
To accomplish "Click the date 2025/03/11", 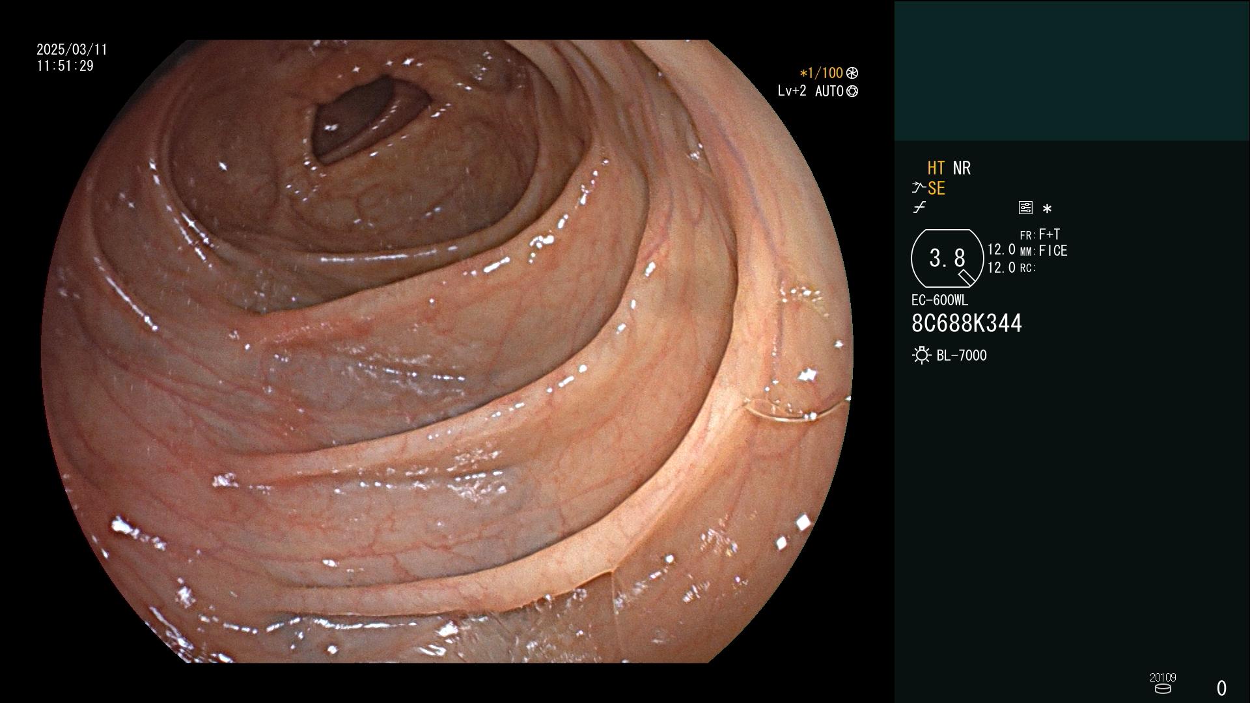I will tap(72, 49).
